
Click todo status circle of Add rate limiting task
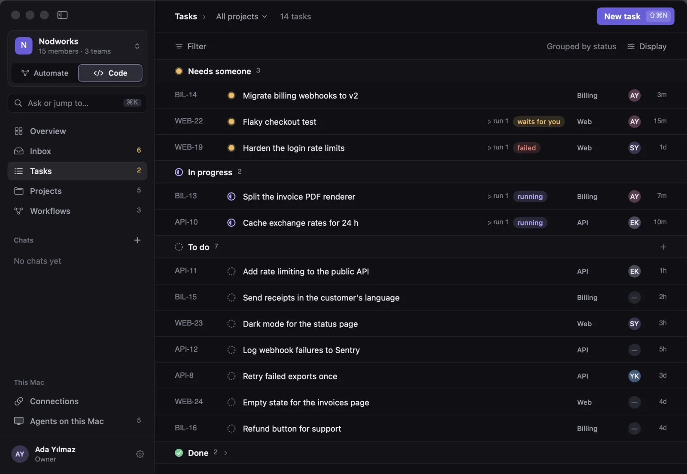click(x=231, y=271)
